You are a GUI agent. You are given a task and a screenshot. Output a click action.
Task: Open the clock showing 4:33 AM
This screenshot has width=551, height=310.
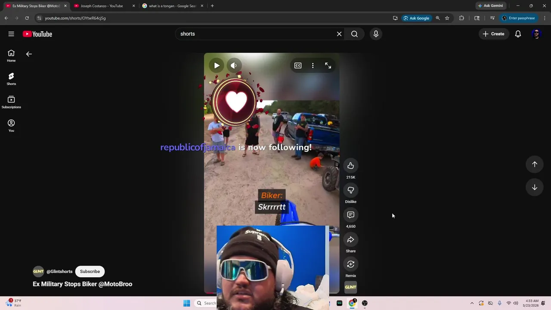(x=532, y=303)
